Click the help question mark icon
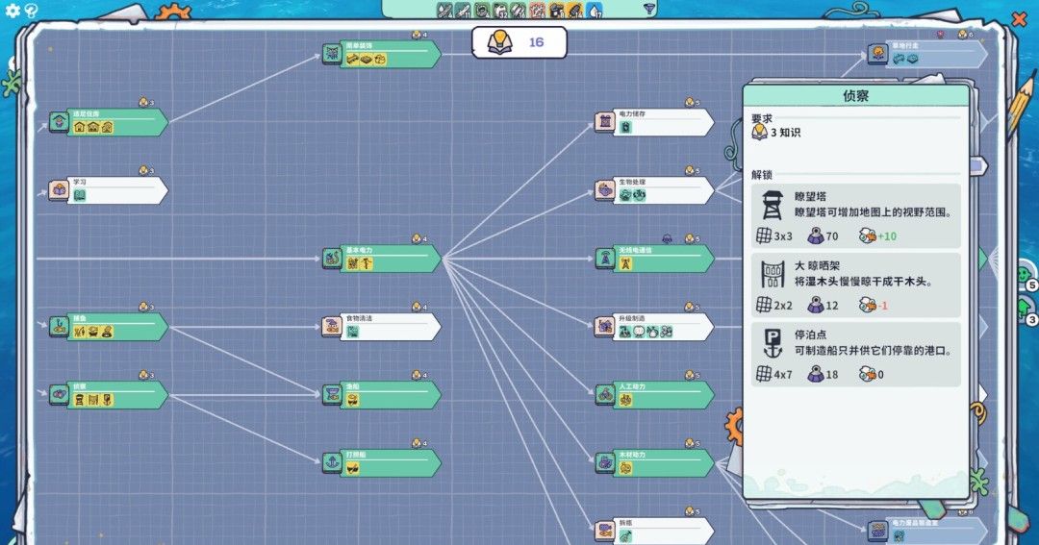Viewport: 1039px width, 545px height. (31, 12)
